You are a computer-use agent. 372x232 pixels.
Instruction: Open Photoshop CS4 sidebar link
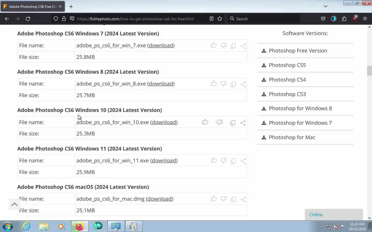click(287, 79)
